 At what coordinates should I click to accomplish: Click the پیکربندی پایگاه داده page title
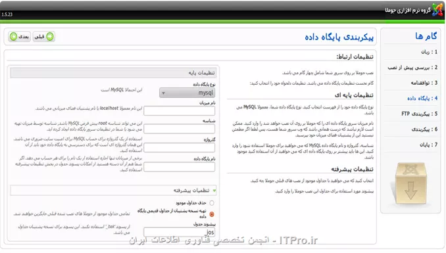(339, 37)
